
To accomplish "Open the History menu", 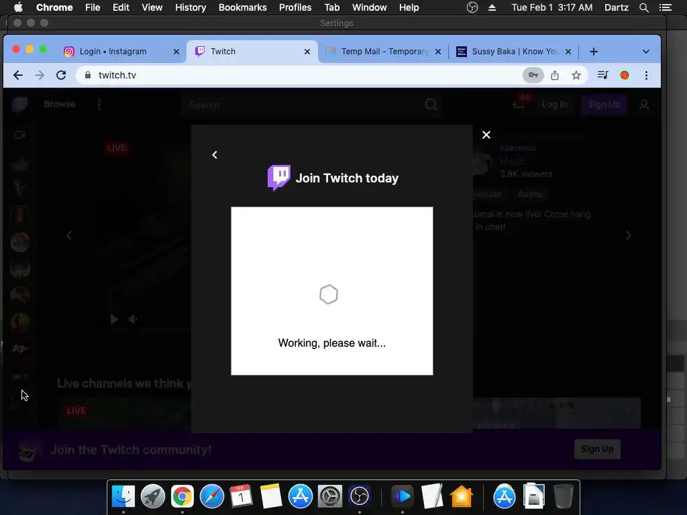I will click(x=191, y=7).
